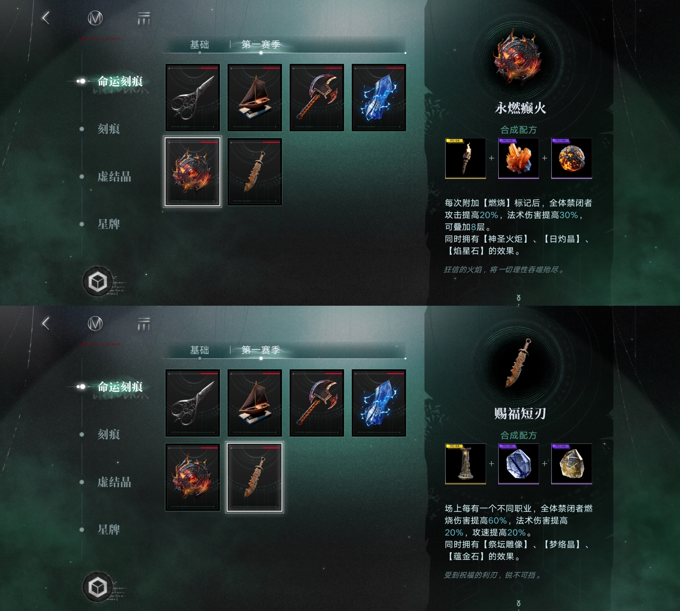680x611 pixels.
Task: Click the golden 蕴金石 stone ingredient icon
Action: point(572,464)
